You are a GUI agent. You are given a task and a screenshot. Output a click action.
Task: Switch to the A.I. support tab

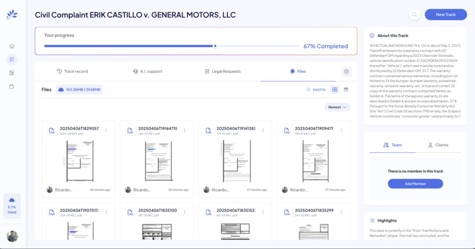(x=147, y=72)
